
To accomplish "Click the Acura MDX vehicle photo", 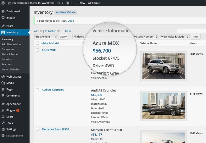I will tap(164, 66).
